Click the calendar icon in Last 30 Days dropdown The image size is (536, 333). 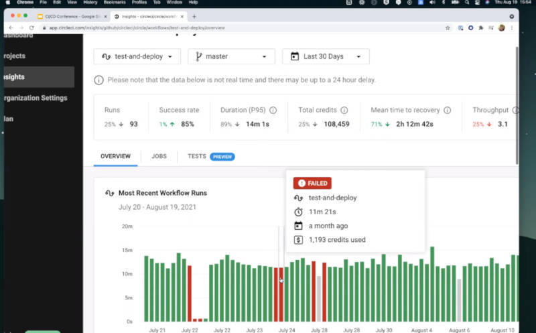[295, 56]
